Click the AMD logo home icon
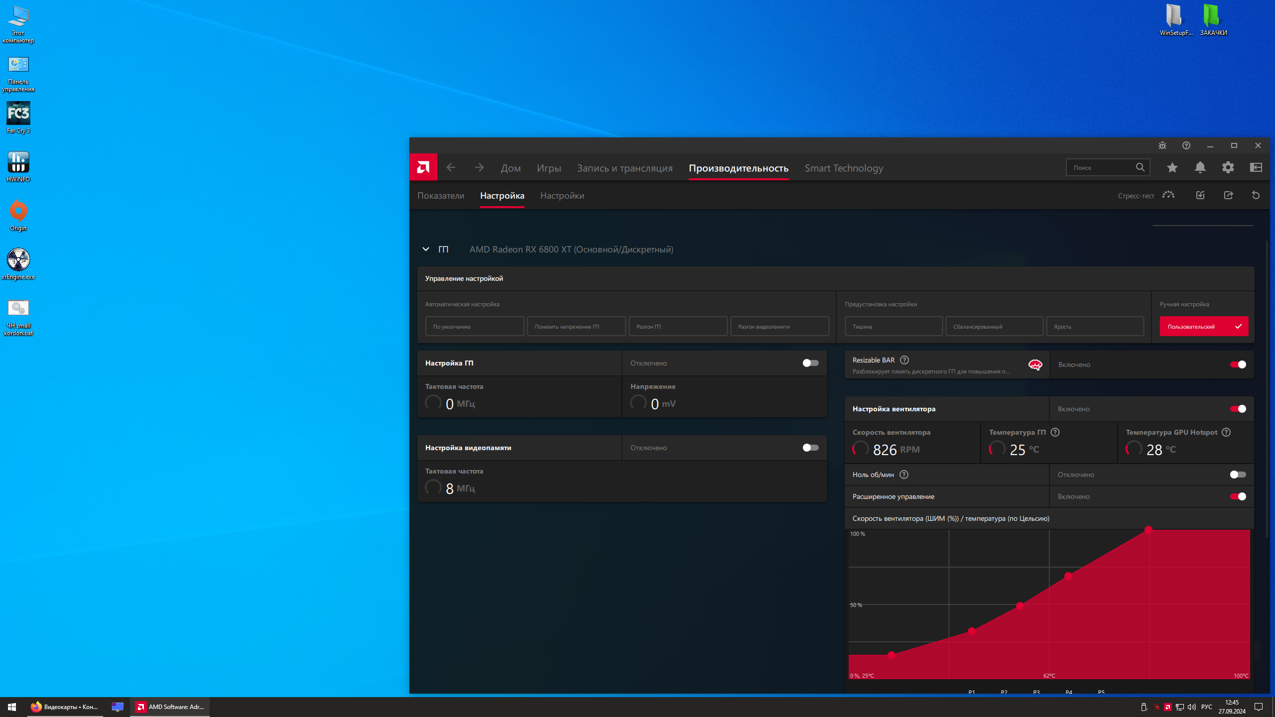This screenshot has width=1275, height=717. [423, 167]
